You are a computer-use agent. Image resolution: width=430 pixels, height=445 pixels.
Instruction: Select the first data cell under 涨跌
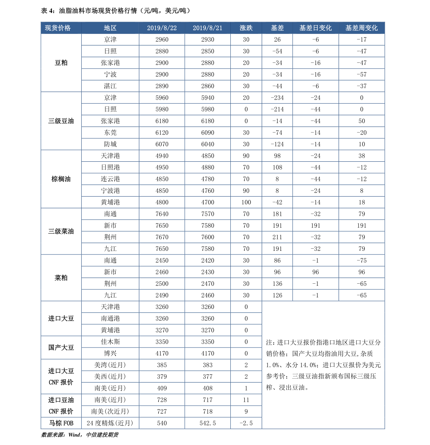[246, 39]
